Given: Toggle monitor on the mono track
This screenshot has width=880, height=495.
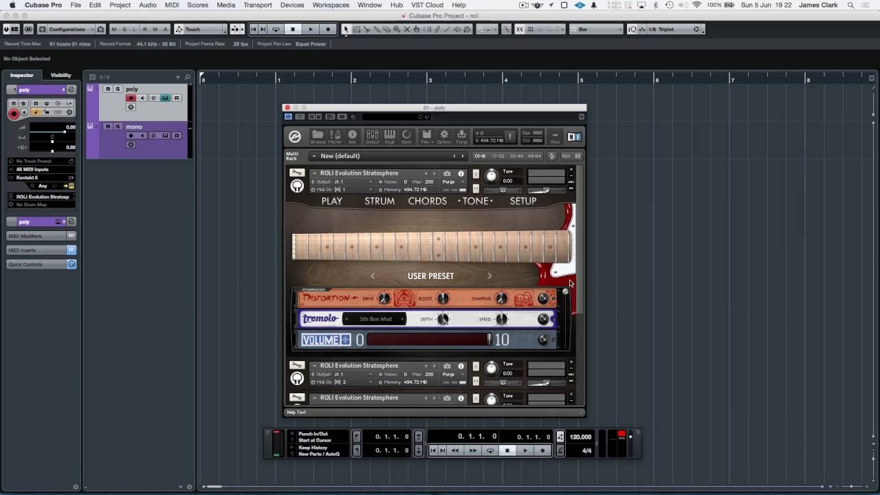Looking at the screenshot, I should (142, 135).
